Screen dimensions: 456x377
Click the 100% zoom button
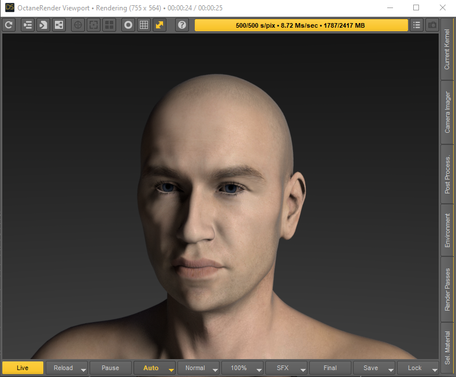coord(239,368)
